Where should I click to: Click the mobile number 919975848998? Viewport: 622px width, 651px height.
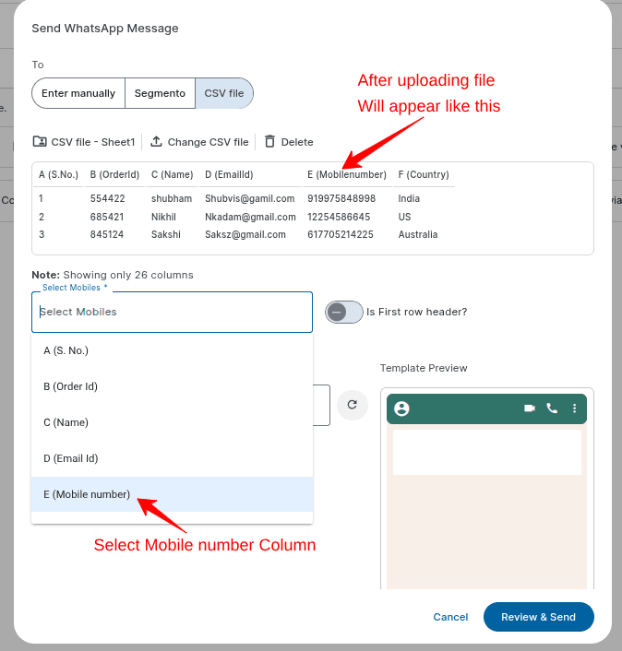tap(341, 199)
